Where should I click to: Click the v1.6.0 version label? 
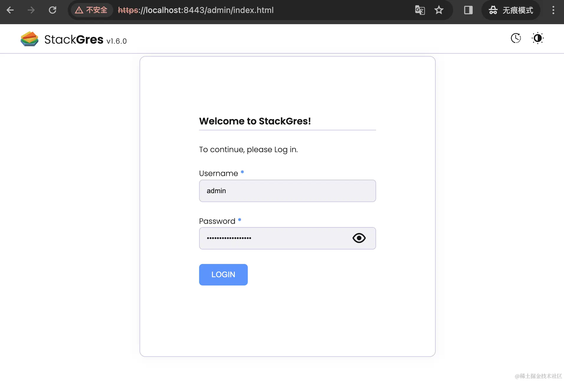pyautogui.click(x=117, y=41)
